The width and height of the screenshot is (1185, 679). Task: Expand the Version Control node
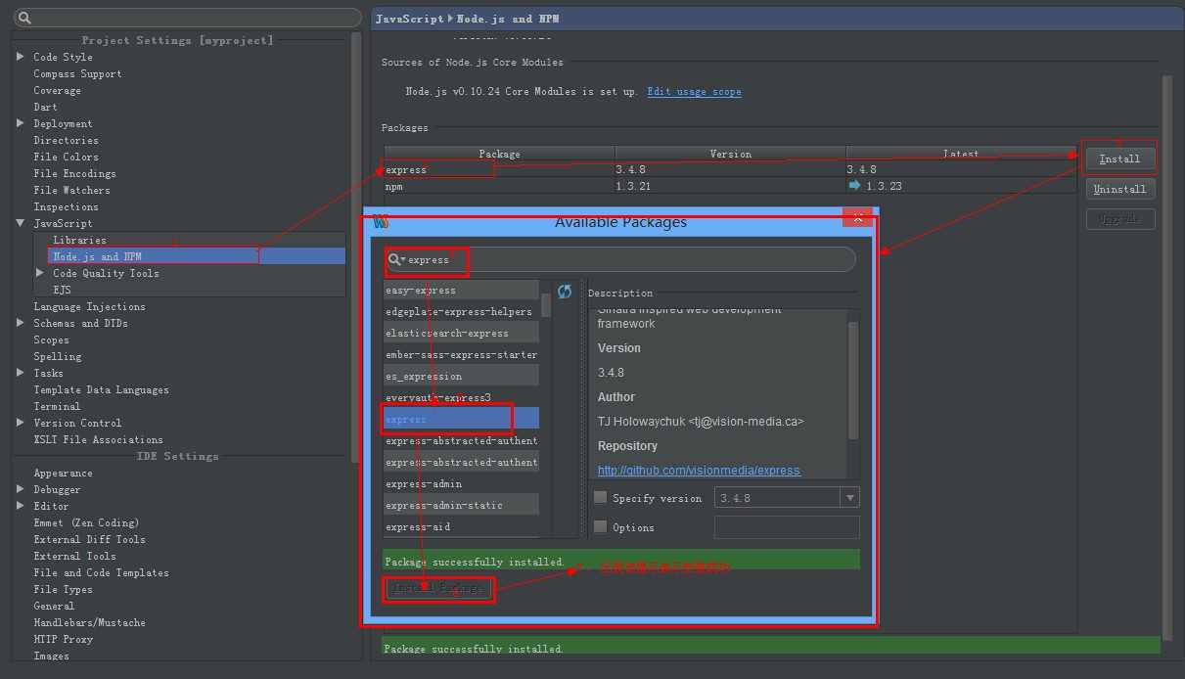tap(21, 423)
